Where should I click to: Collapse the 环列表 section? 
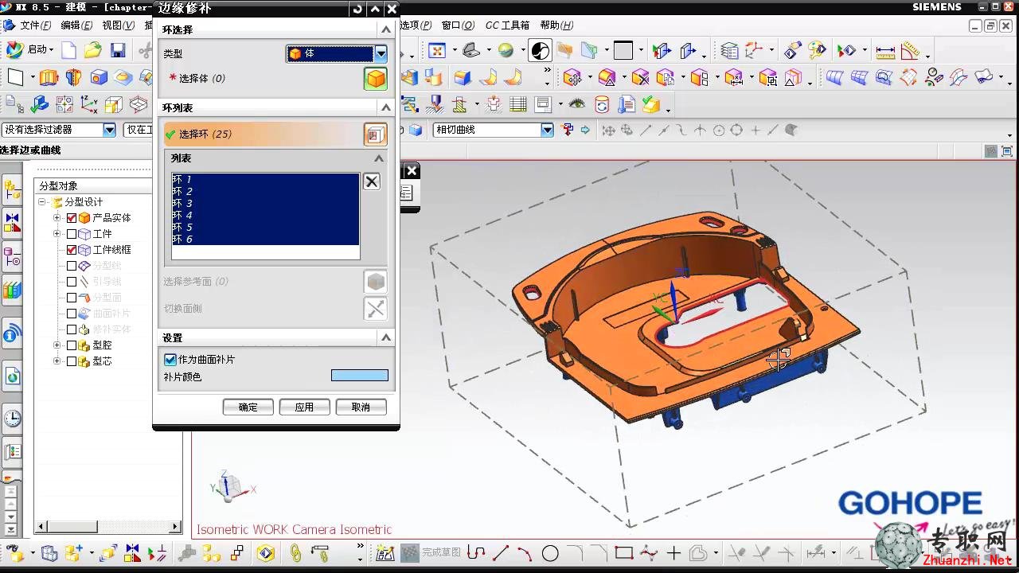pyautogui.click(x=386, y=107)
